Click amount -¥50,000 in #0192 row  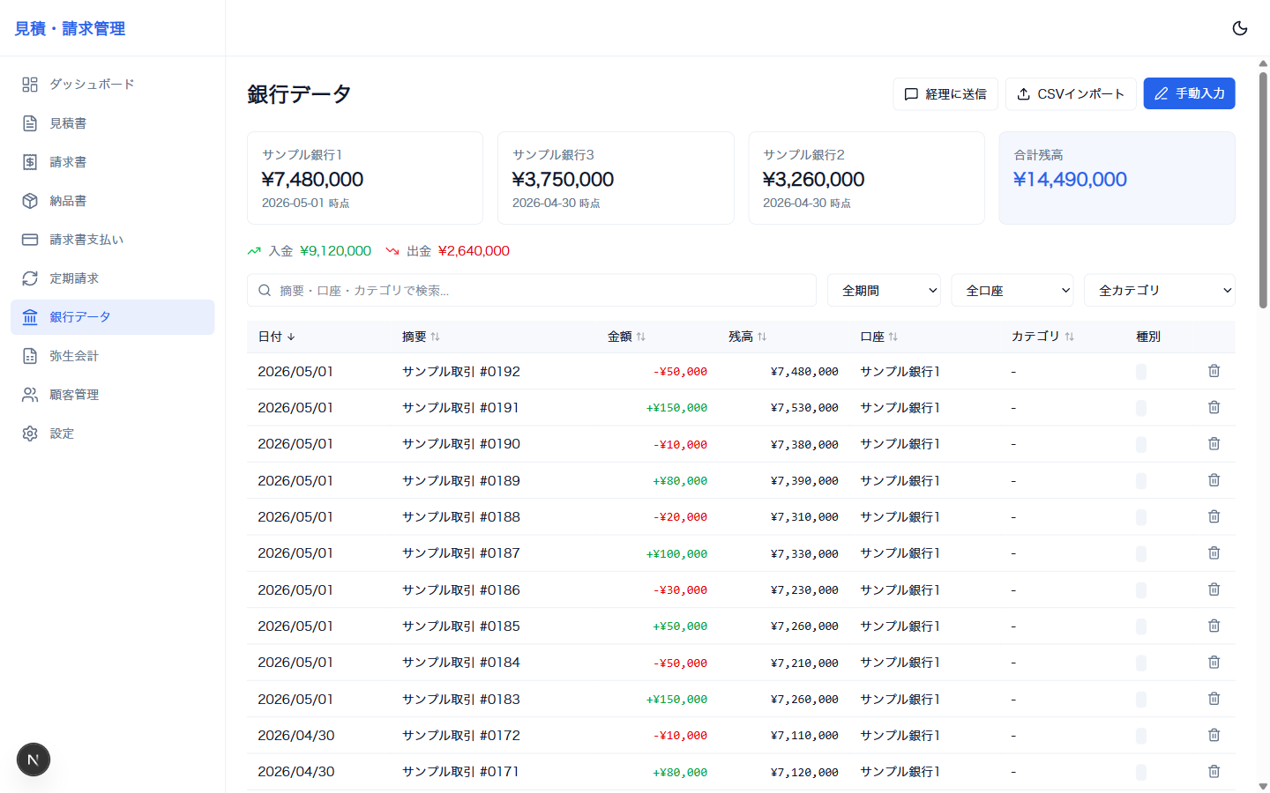tap(680, 372)
